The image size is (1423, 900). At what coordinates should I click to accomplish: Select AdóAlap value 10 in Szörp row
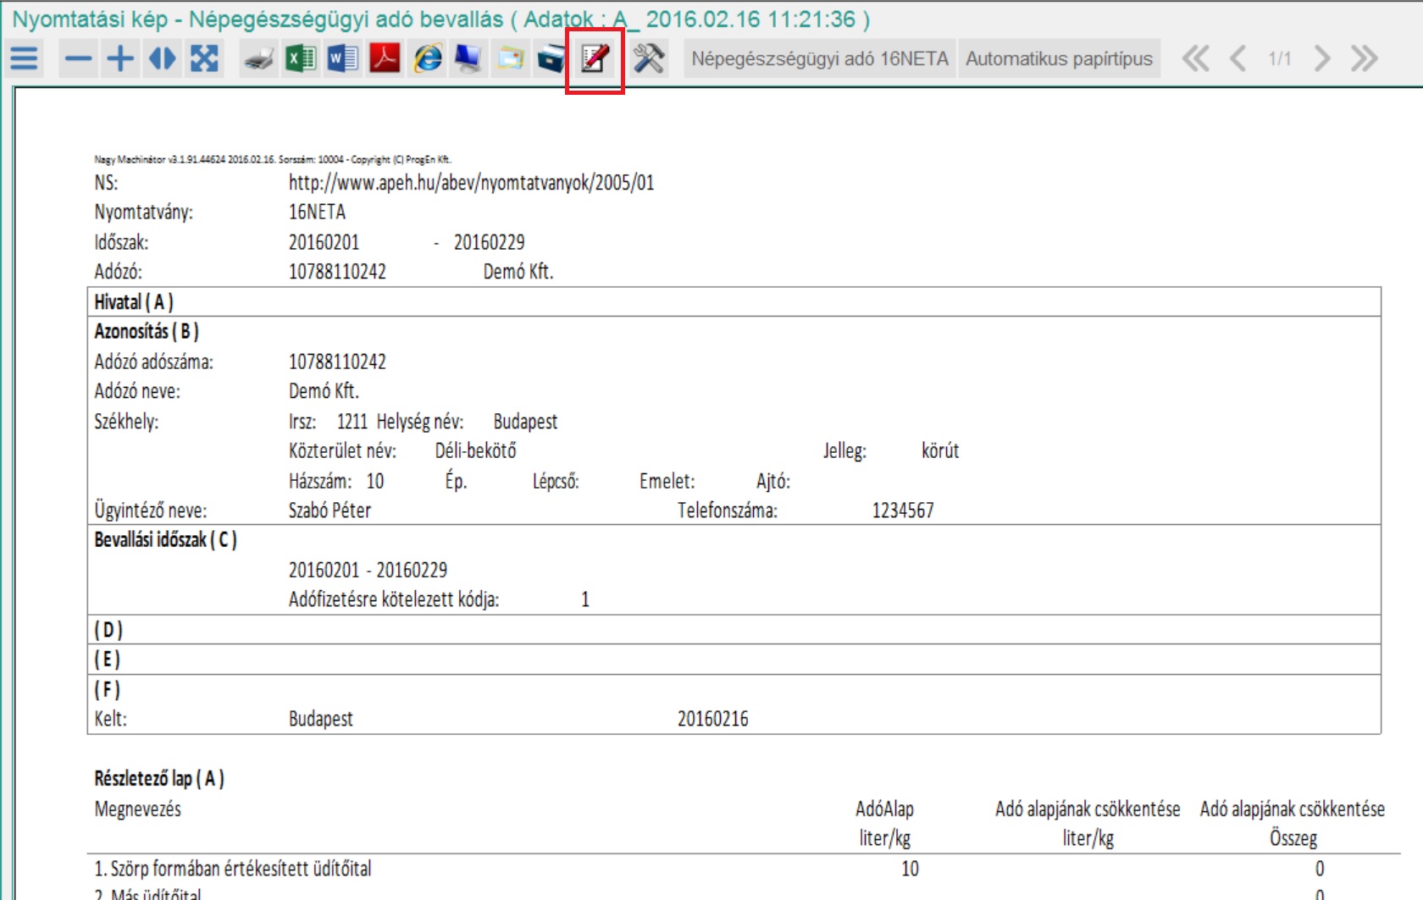911,869
